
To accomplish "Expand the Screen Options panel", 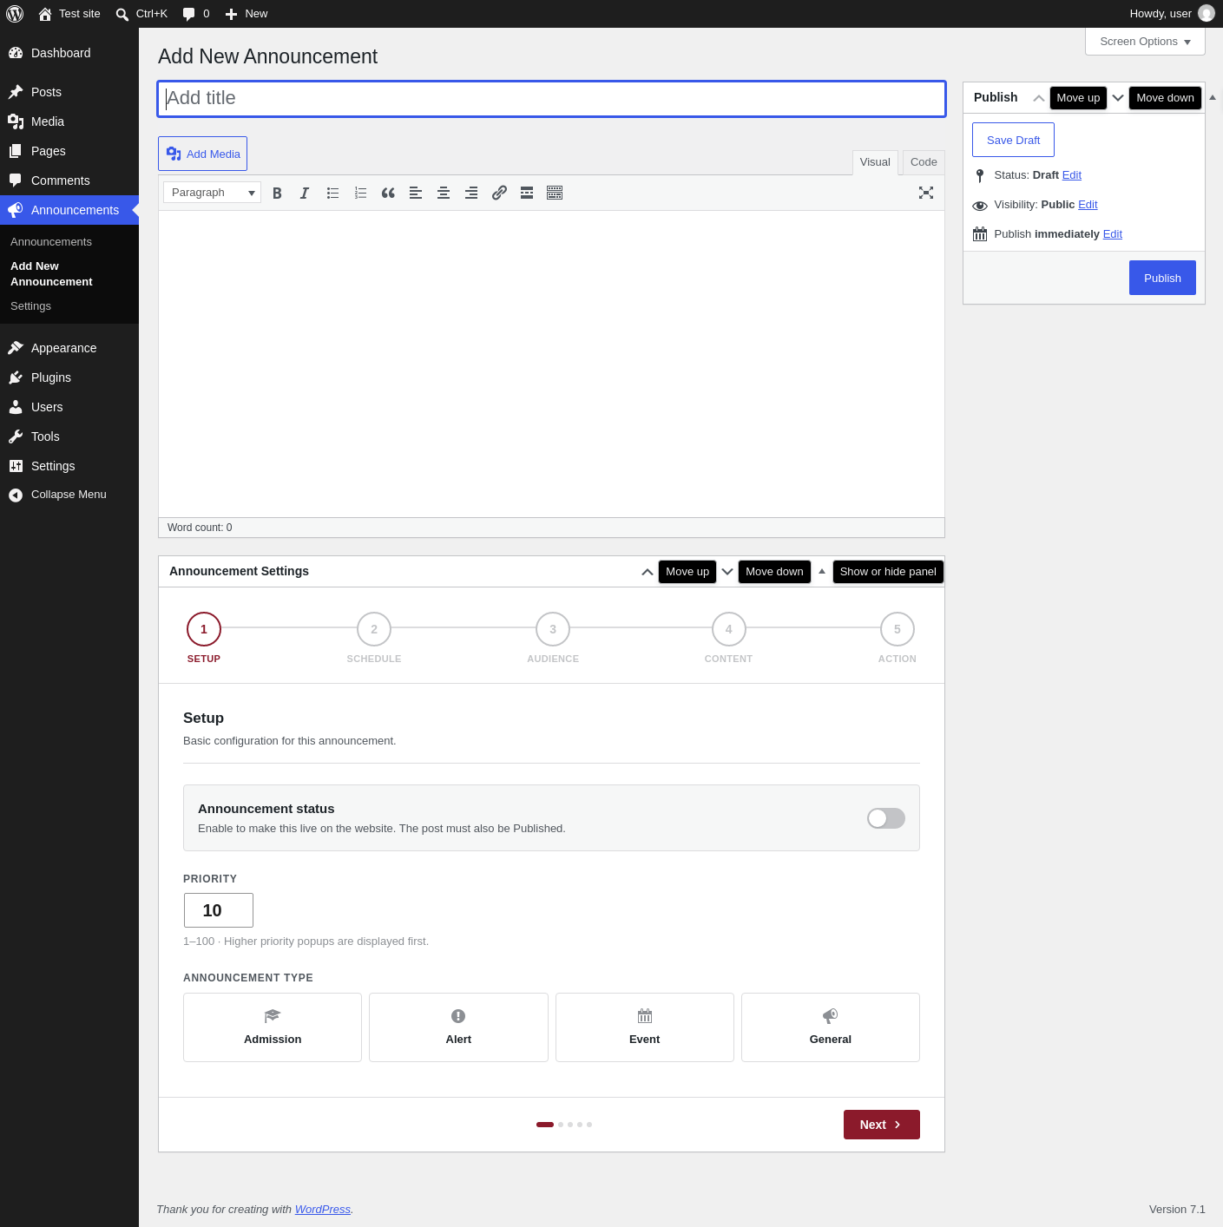I will pyautogui.click(x=1145, y=42).
